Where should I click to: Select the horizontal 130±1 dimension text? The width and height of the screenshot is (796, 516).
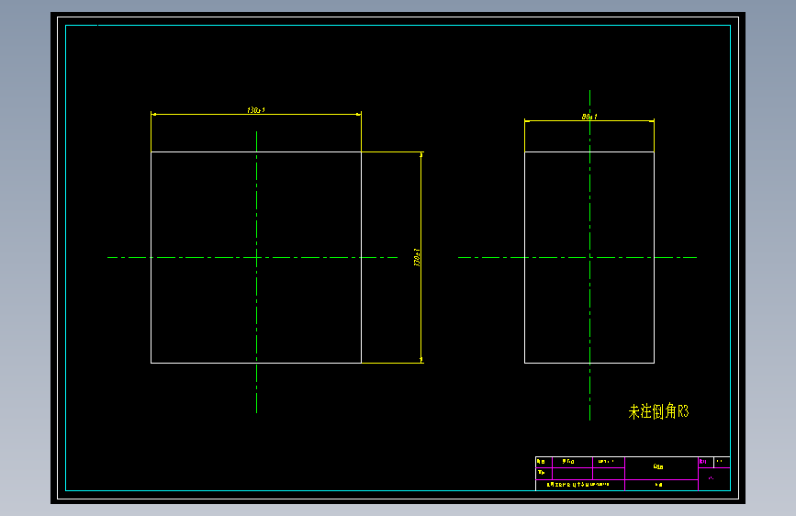pyautogui.click(x=256, y=110)
